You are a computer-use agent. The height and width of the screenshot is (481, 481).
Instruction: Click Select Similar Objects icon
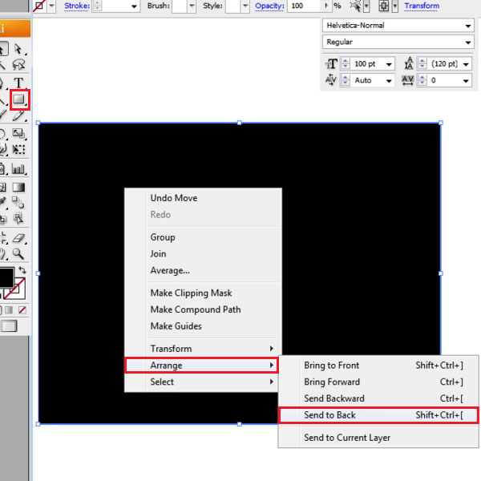(355, 6)
